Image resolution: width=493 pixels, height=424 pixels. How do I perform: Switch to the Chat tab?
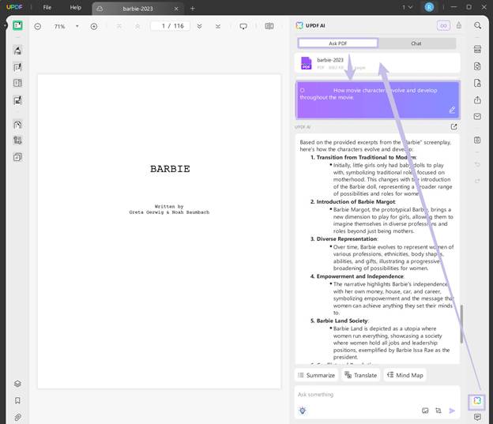coord(416,43)
